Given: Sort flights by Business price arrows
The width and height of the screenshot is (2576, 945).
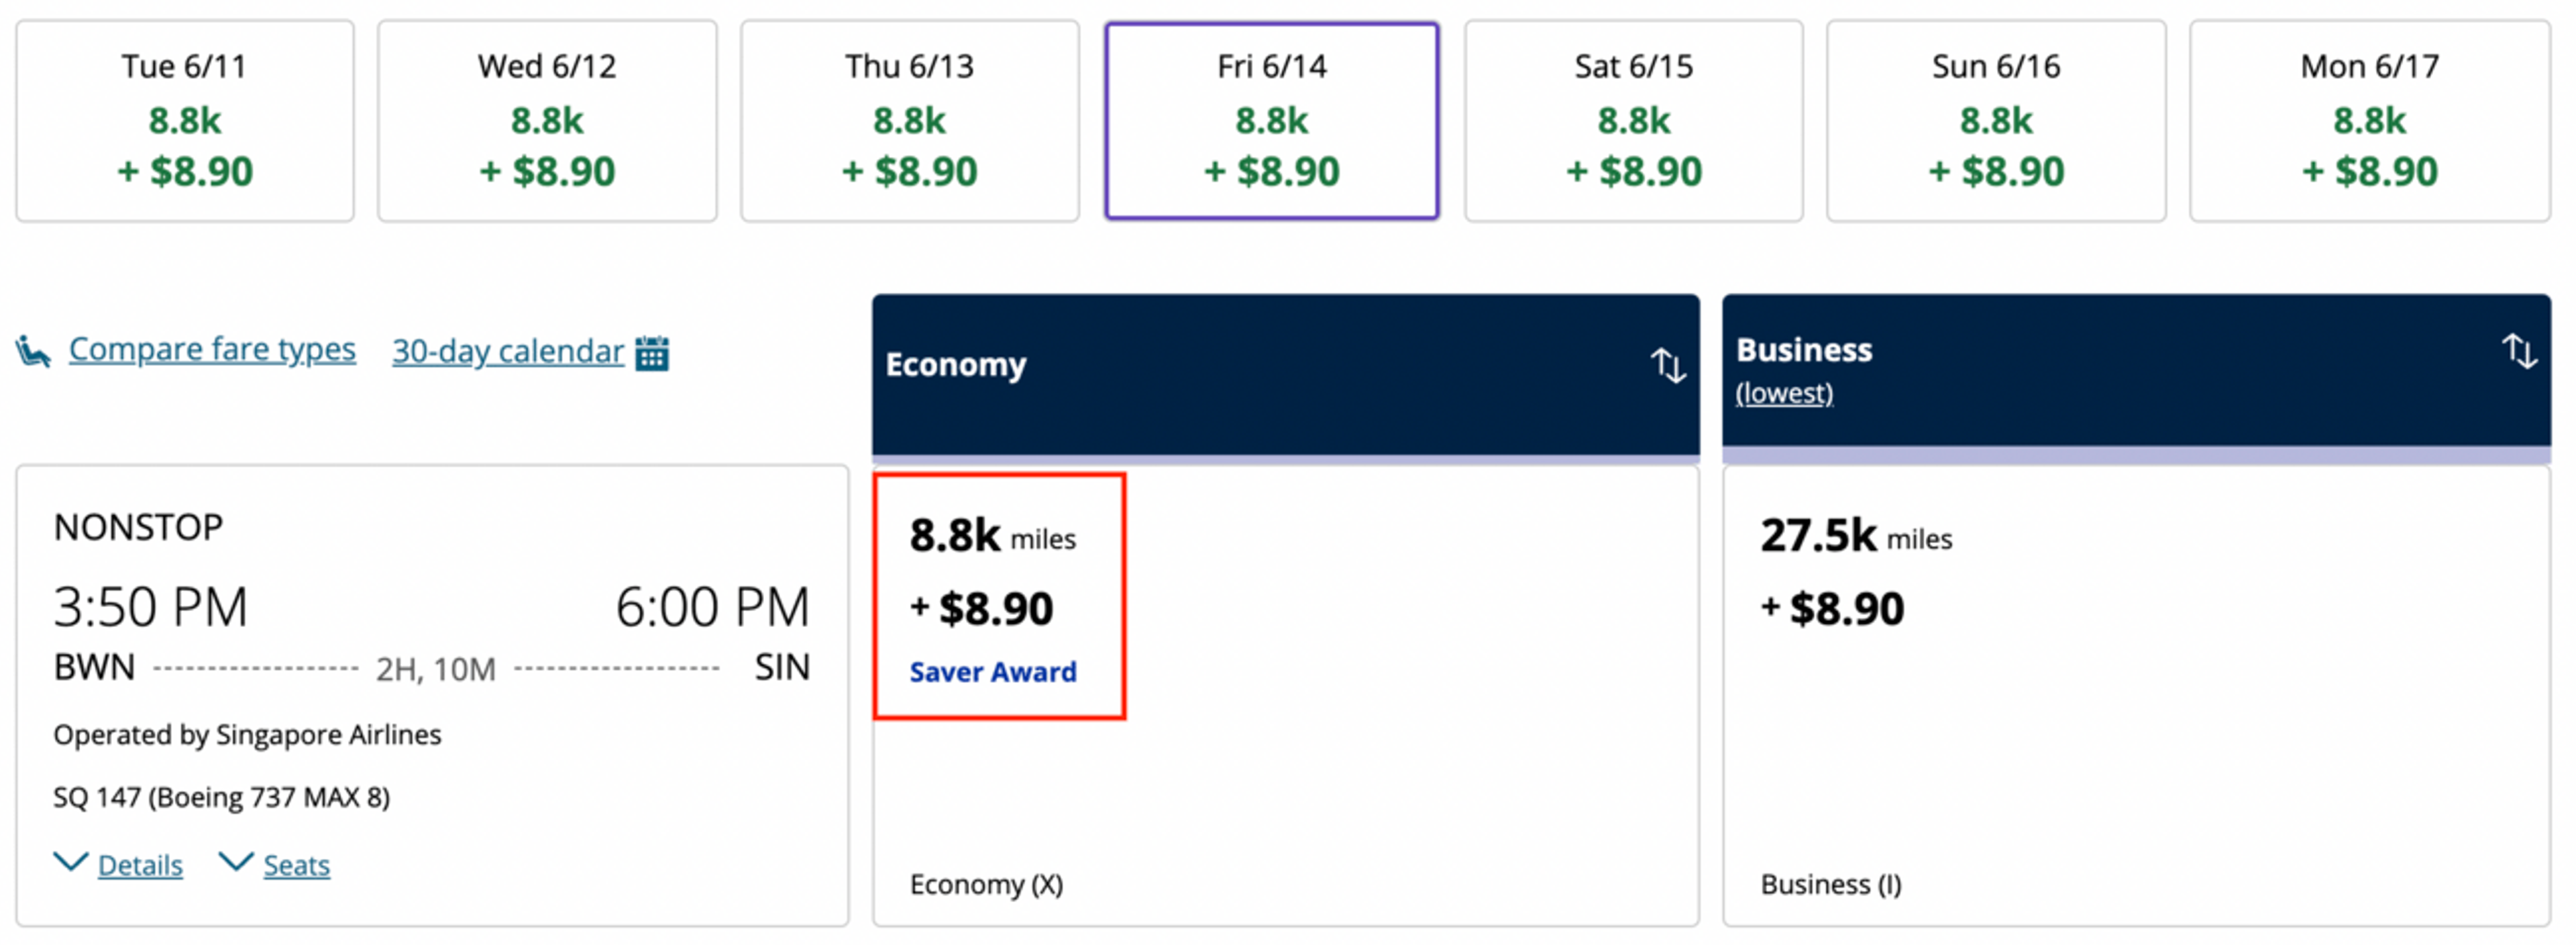Looking at the screenshot, I should pos(2519,351).
